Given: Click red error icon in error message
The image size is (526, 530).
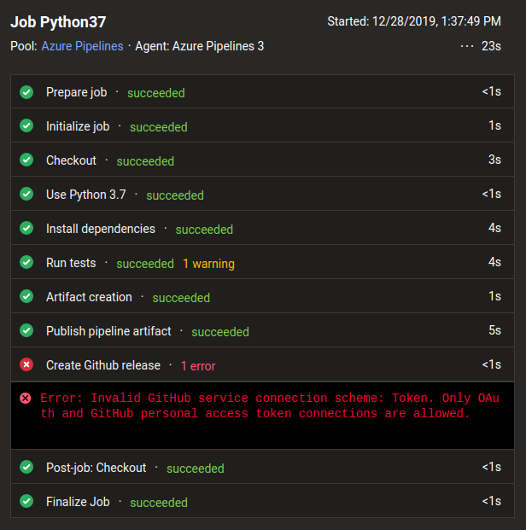Looking at the screenshot, I should (x=26, y=399).
